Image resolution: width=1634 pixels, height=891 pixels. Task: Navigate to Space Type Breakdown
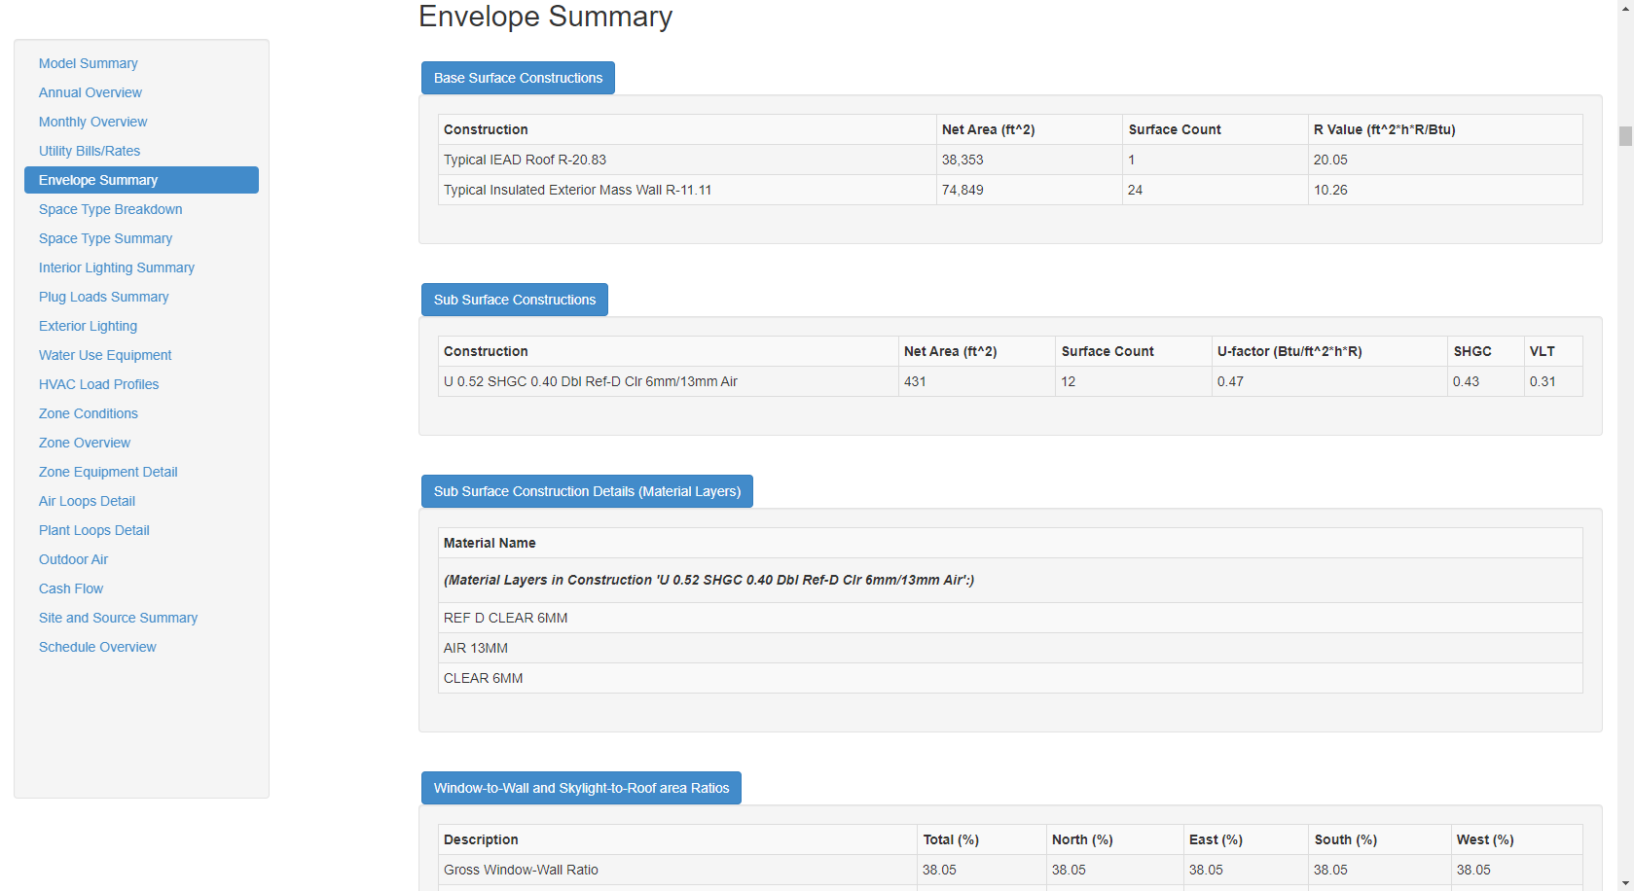point(110,209)
